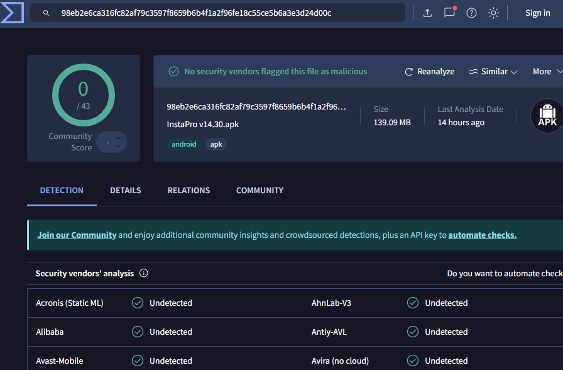
Task: Open the More dropdown menu
Action: click(x=545, y=72)
